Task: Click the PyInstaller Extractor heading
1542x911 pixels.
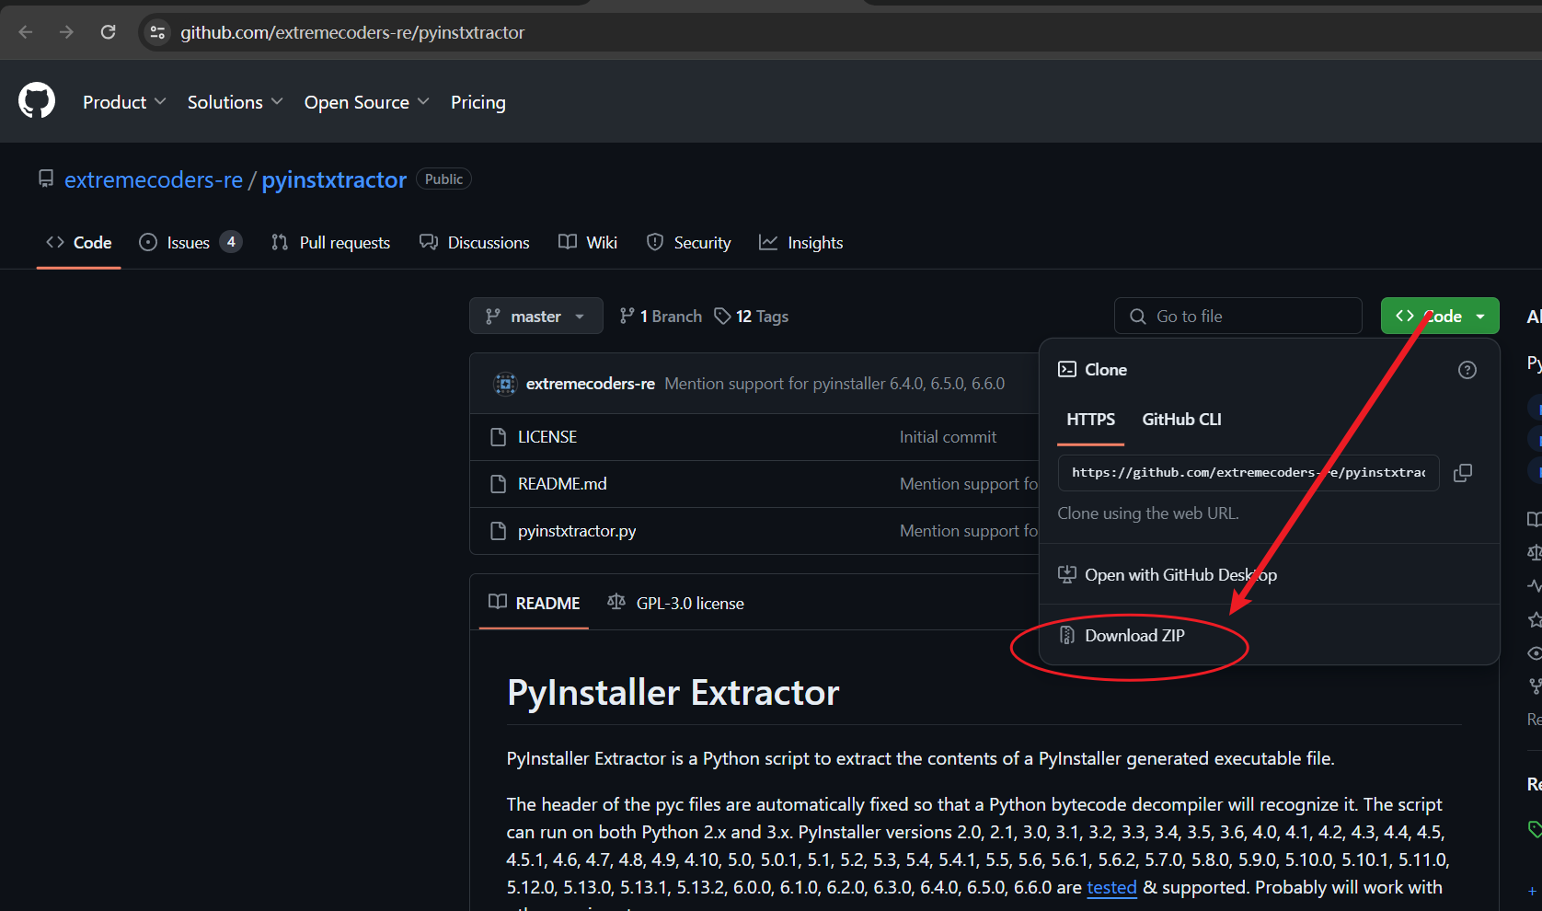Action: pos(673,693)
